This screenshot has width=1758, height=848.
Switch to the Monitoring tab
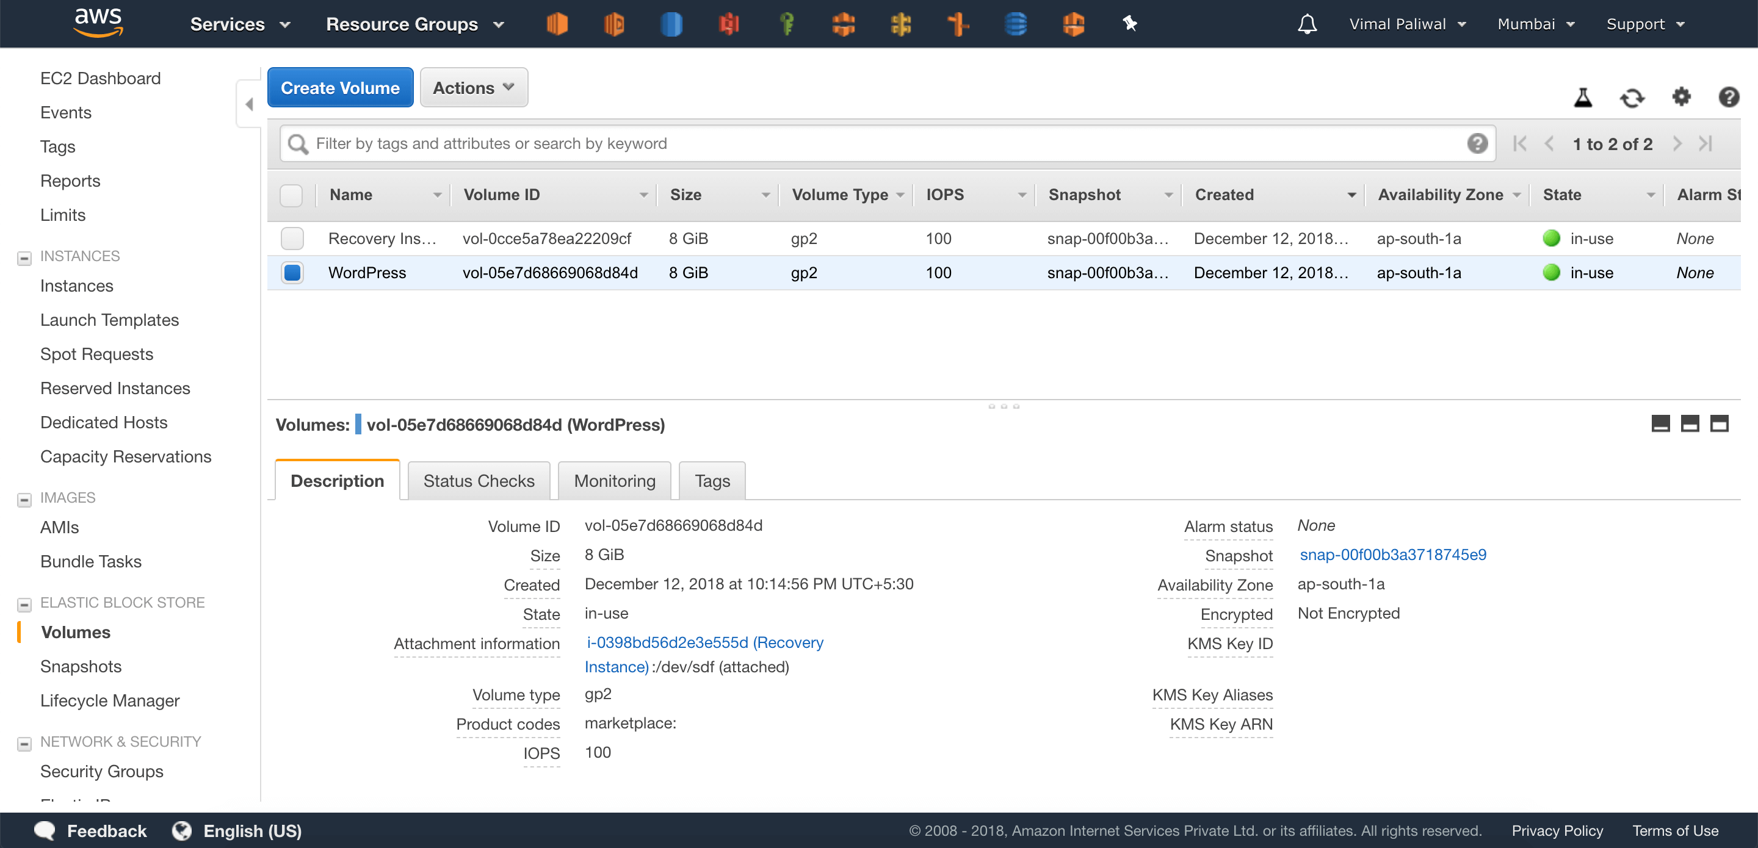pyautogui.click(x=614, y=480)
